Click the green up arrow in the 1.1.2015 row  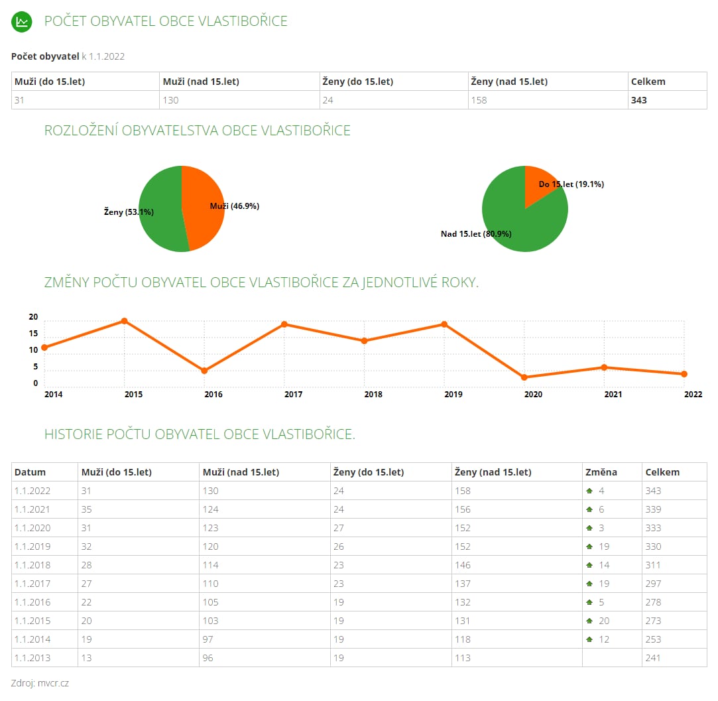click(x=589, y=621)
